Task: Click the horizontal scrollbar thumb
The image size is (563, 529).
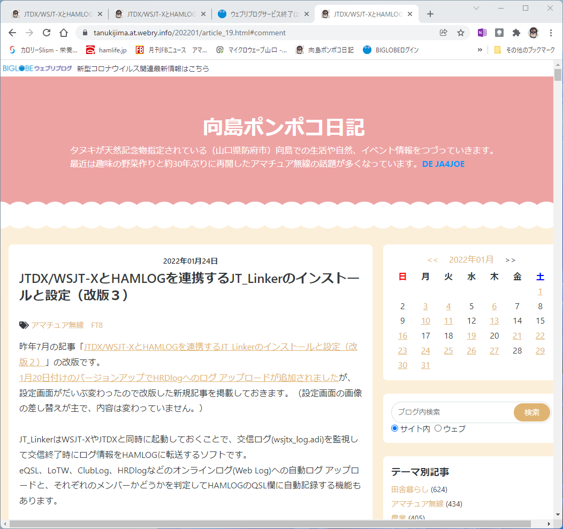Action: pos(270,524)
